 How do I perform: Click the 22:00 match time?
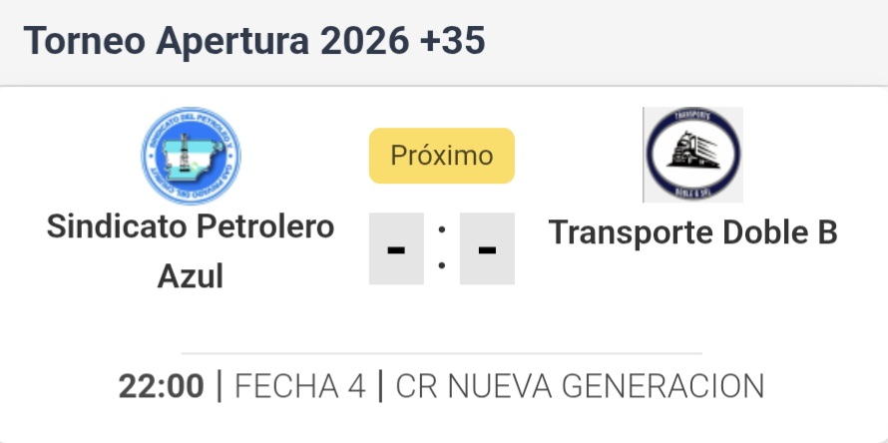tap(161, 386)
